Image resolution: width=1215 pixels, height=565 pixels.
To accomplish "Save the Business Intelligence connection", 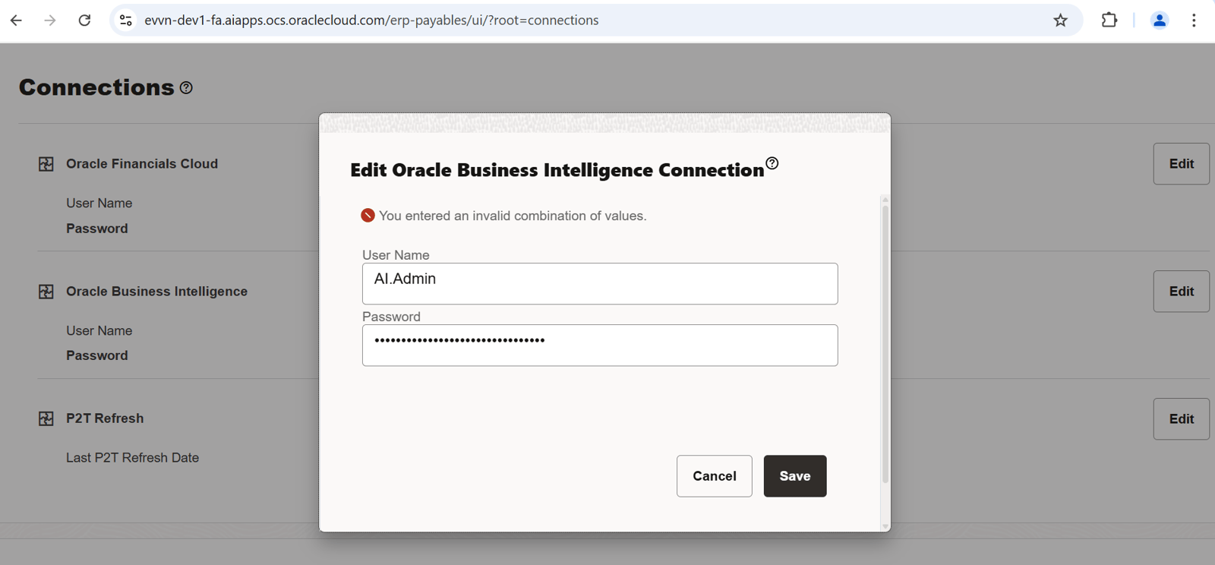I will [795, 476].
